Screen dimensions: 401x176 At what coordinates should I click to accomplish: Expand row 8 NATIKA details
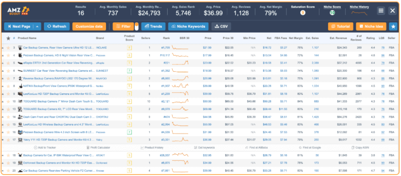[x=3, y=86]
